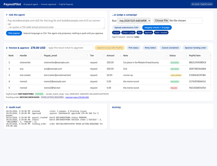Select the Import step pill

tap(116, 32)
